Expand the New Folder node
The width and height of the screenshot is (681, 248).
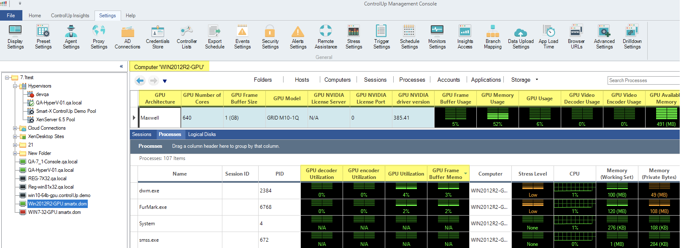pyautogui.click(x=15, y=153)
